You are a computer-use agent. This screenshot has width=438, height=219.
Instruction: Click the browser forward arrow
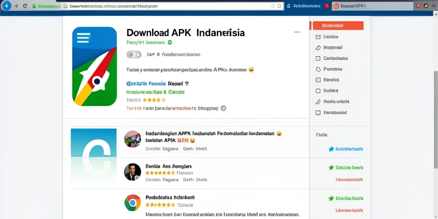16,6
